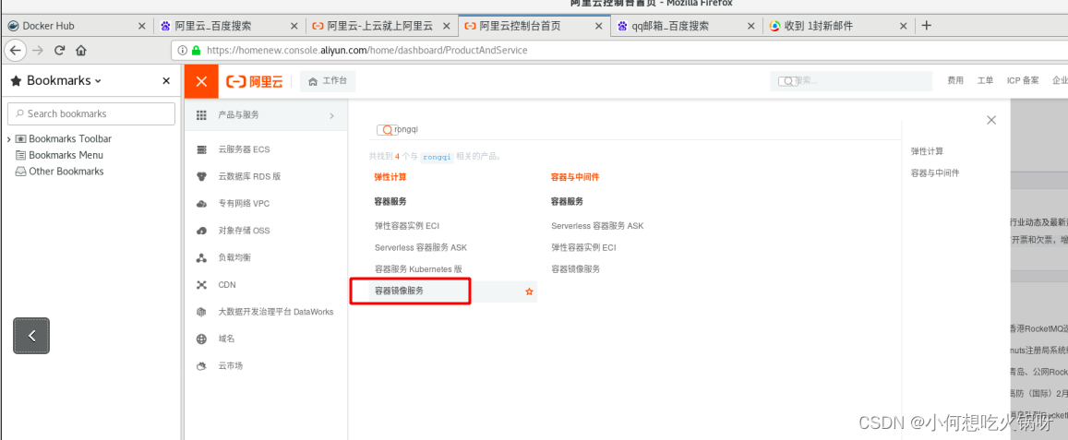Image resolution: width=1068 pixels, height=440 pixels.
Task: Click the orange X menu close button
Action: pos(201,82)
